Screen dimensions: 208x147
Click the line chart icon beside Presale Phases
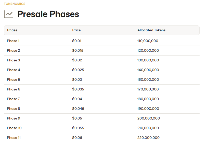pyautogui.click(x=8, y=14)
